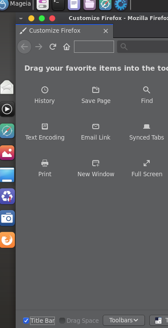Launch the compass browser in the dock
168x328 pixels.
pos(7,131)
